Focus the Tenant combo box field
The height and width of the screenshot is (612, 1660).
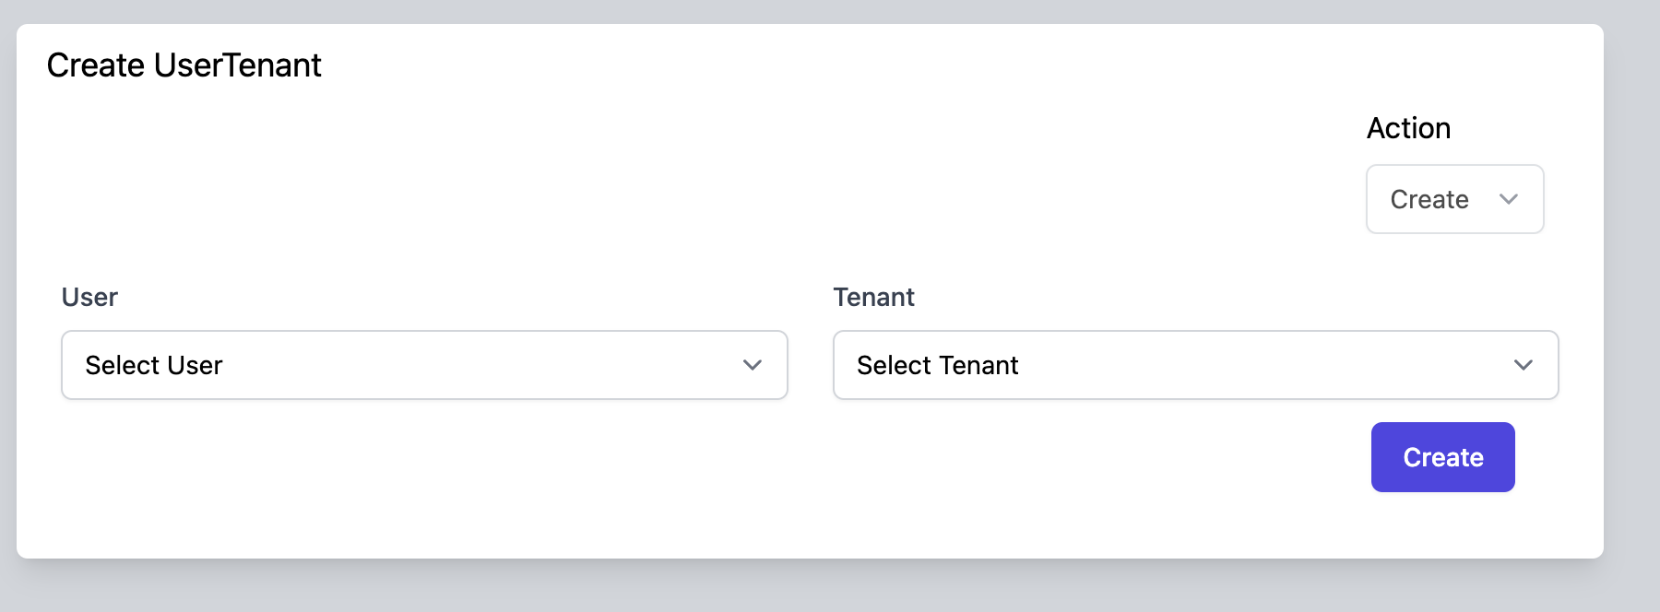1236,365
